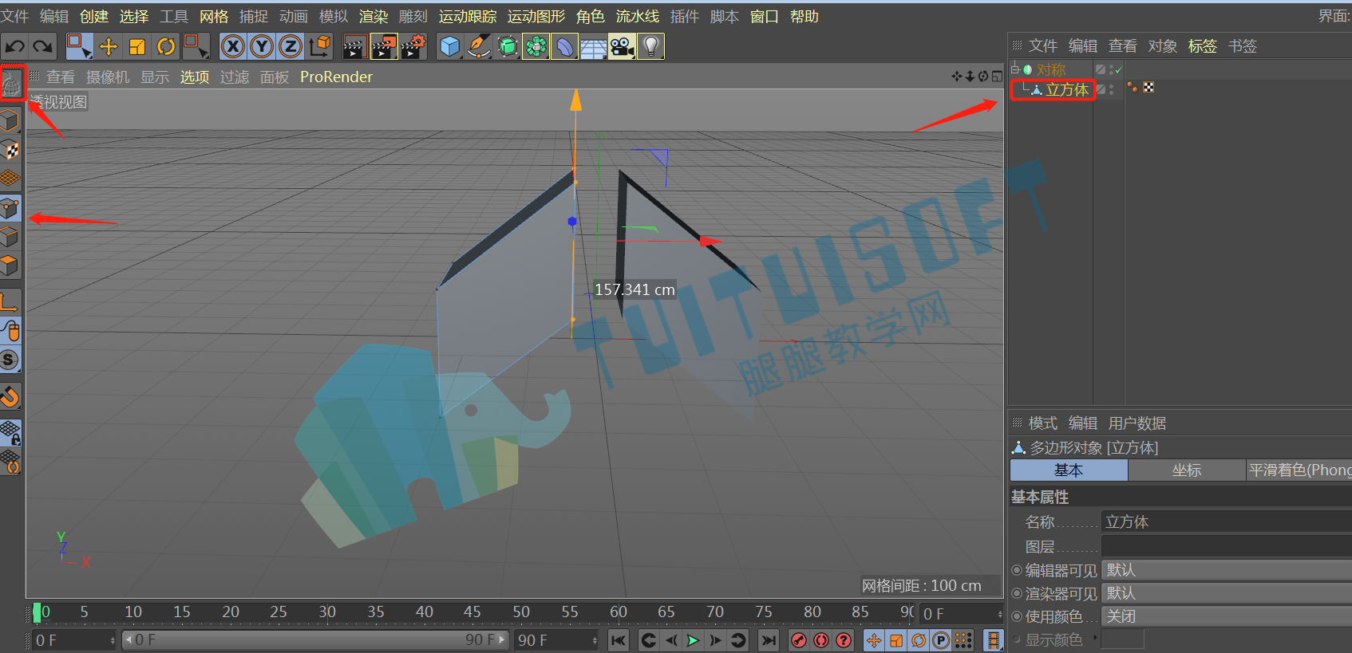Open the 运动图形 menu

click(536, 16)
